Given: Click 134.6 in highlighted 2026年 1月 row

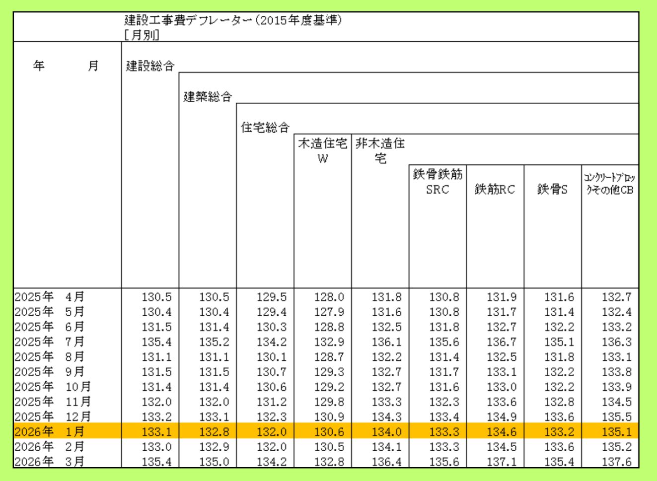Looking at the screenshot, I should click(x=502, y=432).
